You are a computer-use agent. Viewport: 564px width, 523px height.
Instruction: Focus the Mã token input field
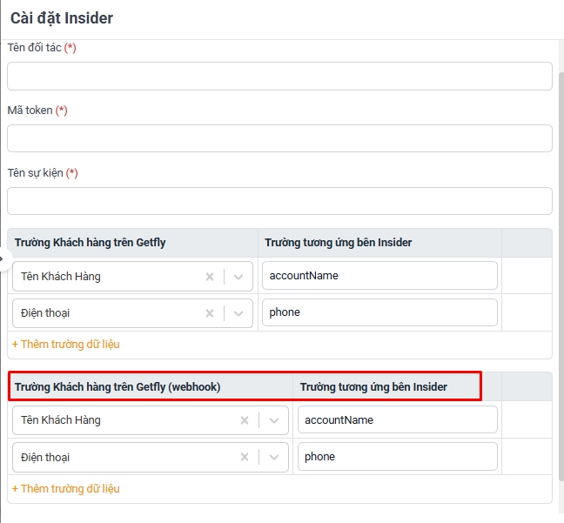(x=279, y=138)
